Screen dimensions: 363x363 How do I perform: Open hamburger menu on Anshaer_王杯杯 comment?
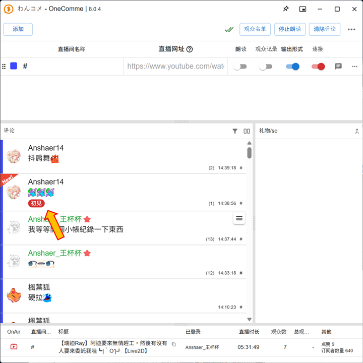click(x=239, y=218)
